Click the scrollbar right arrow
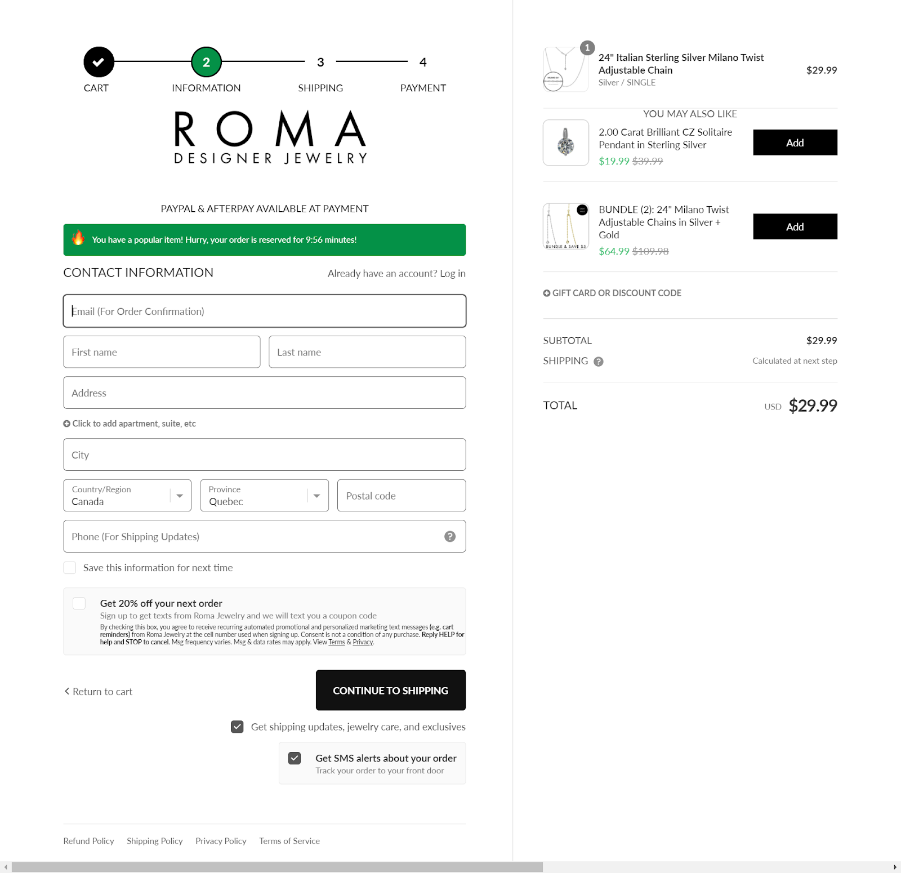 tap(895, 867)
